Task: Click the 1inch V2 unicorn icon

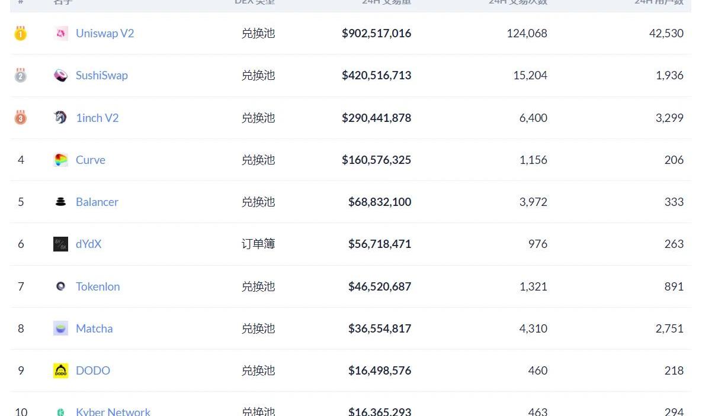Action: tap(60, 118)
